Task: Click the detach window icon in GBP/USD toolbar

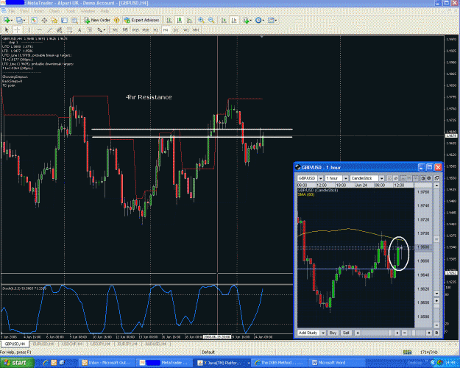Action: (436, 178)
